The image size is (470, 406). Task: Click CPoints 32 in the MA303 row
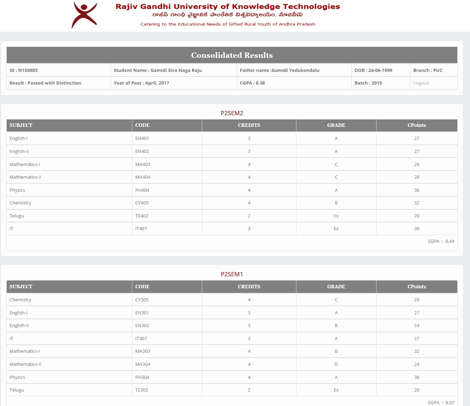417,351
